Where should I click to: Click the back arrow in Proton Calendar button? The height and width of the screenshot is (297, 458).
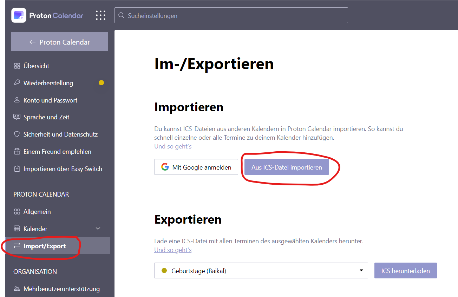(33, 42)
